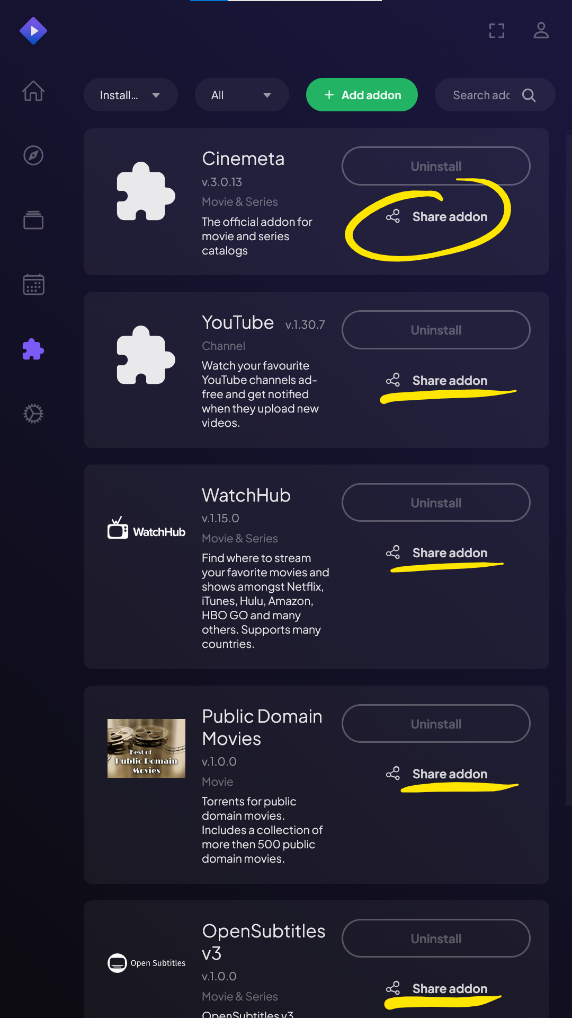This screenshot has width=572, height=1018.
Task: Click the green Add addon button
Action: pos(362,95)
